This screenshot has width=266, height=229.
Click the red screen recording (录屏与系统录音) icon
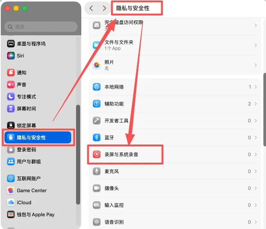[97, 154]
